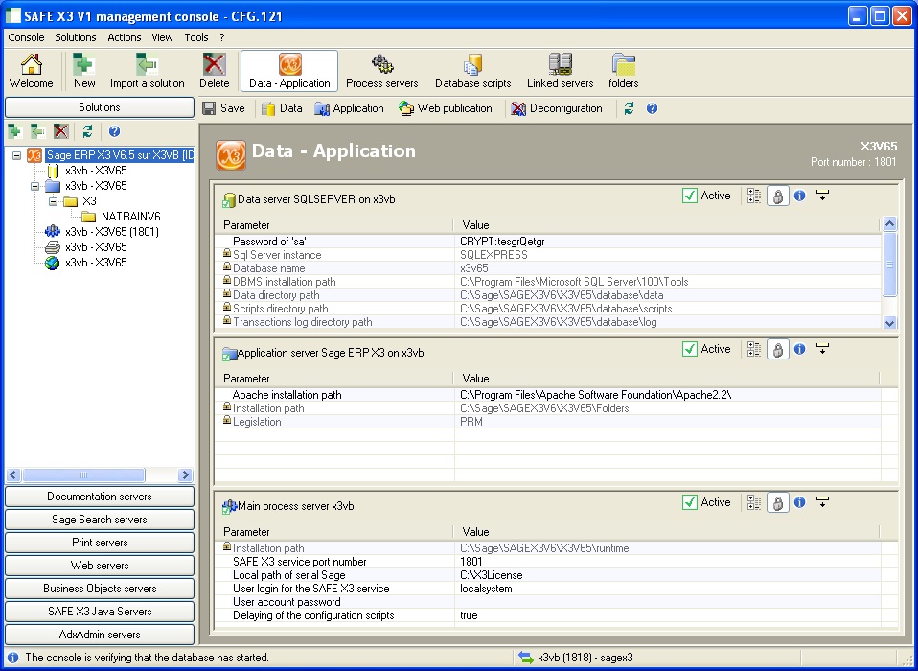Click grouped-list icon in Main process server section
918x671 pixels.
coord(754,502)
